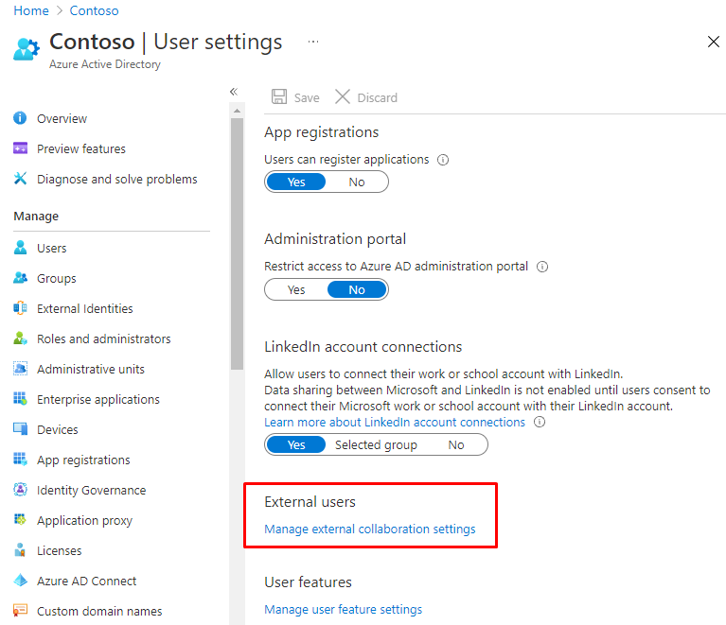
Task: Click the Overview info icon
Action: pos(20,118)
